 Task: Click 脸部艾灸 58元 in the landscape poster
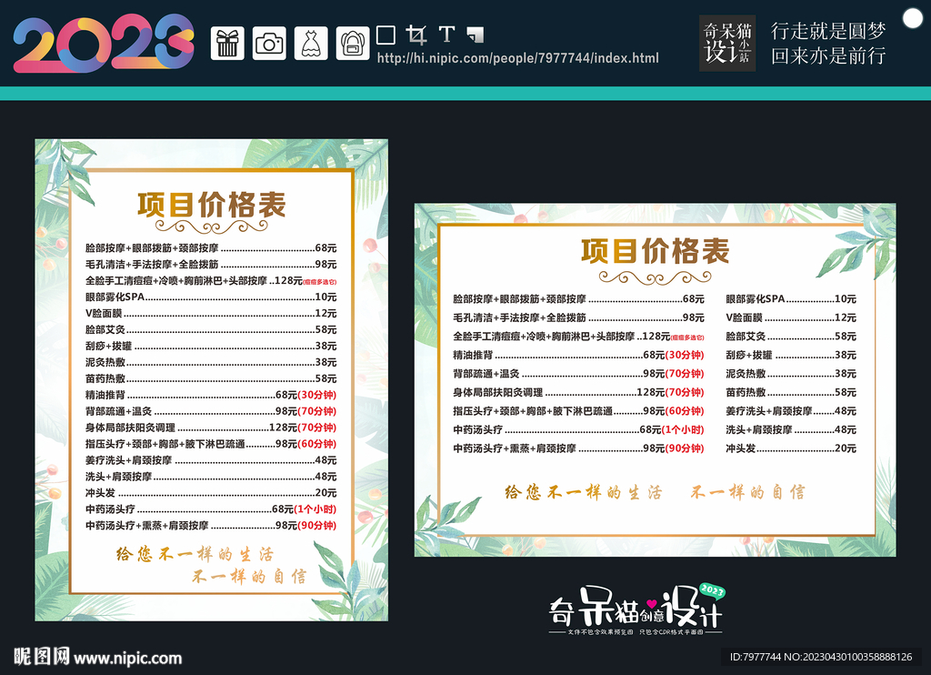pos(791,337)
